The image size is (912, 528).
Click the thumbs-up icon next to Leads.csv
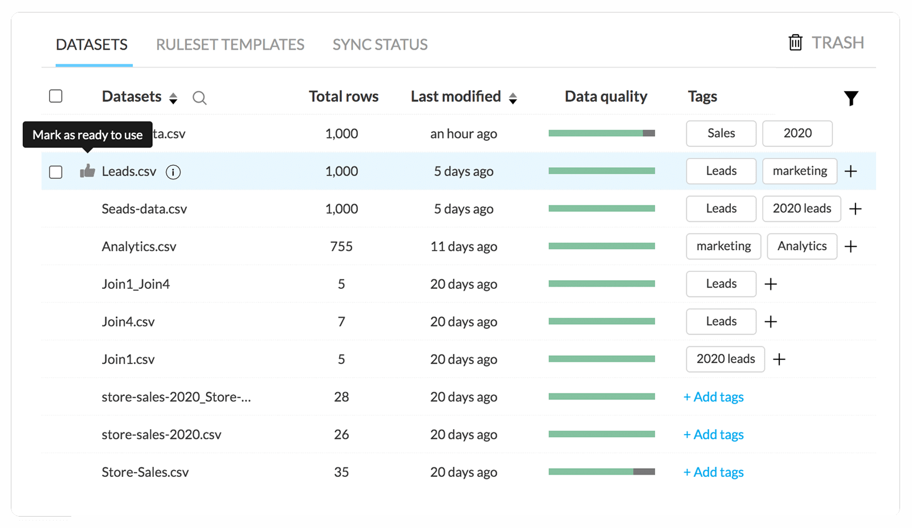point(87,171)
